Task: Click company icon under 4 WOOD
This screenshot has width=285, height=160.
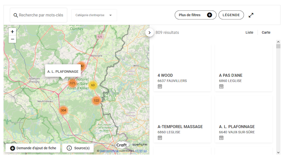Action: pyautogui.click(x=160, y=87)
